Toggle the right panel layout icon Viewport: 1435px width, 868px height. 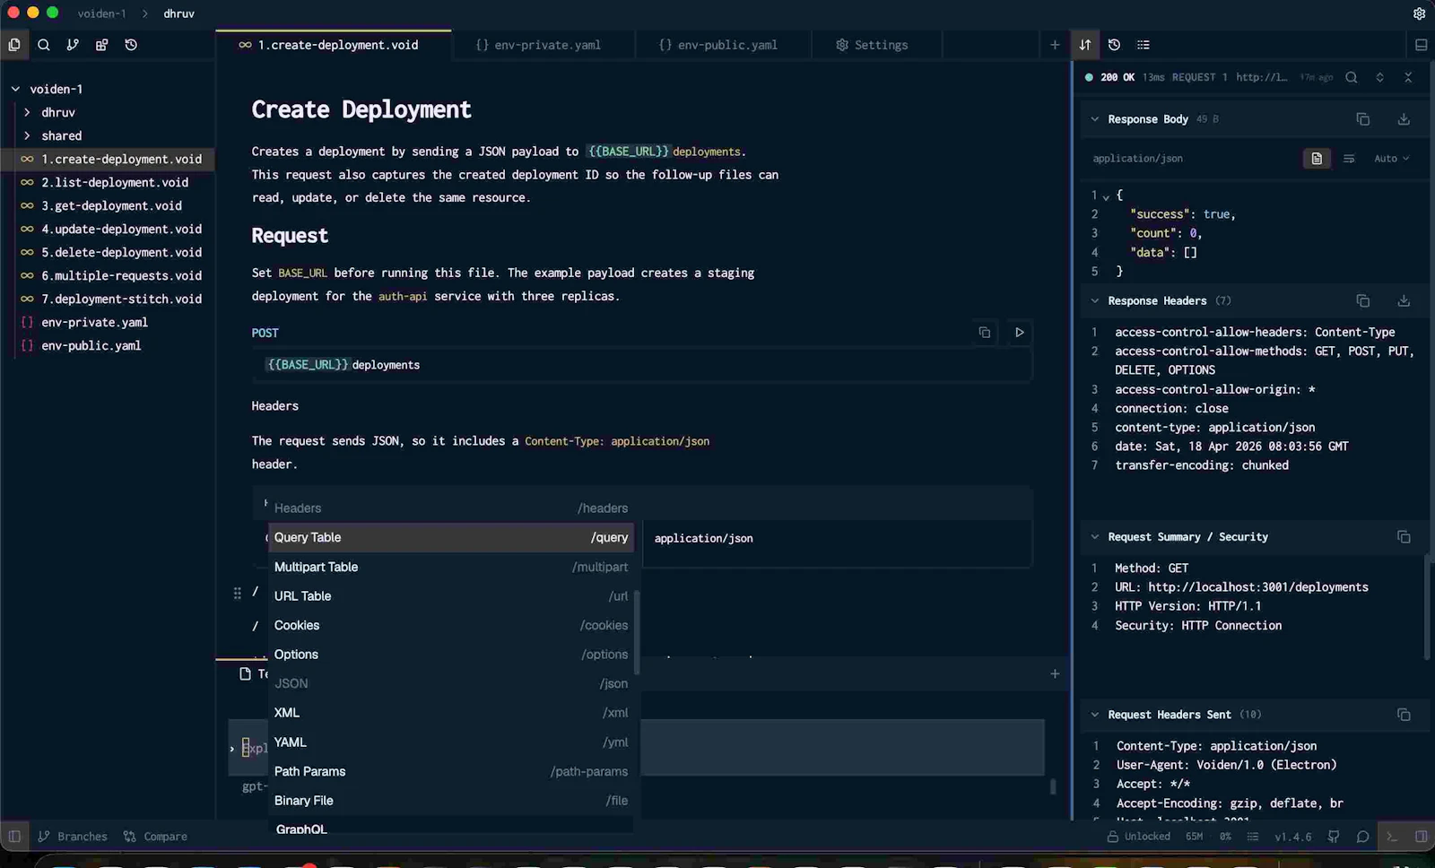tap(1421, 45)
